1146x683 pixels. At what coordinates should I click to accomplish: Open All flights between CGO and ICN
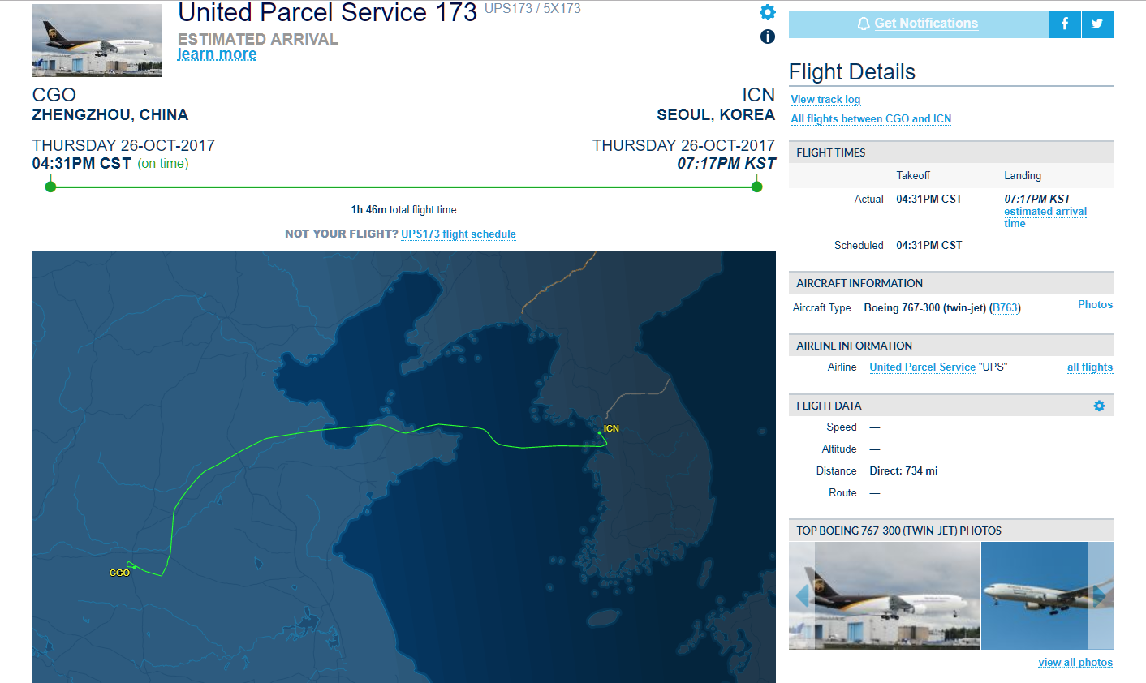[871, 118]
